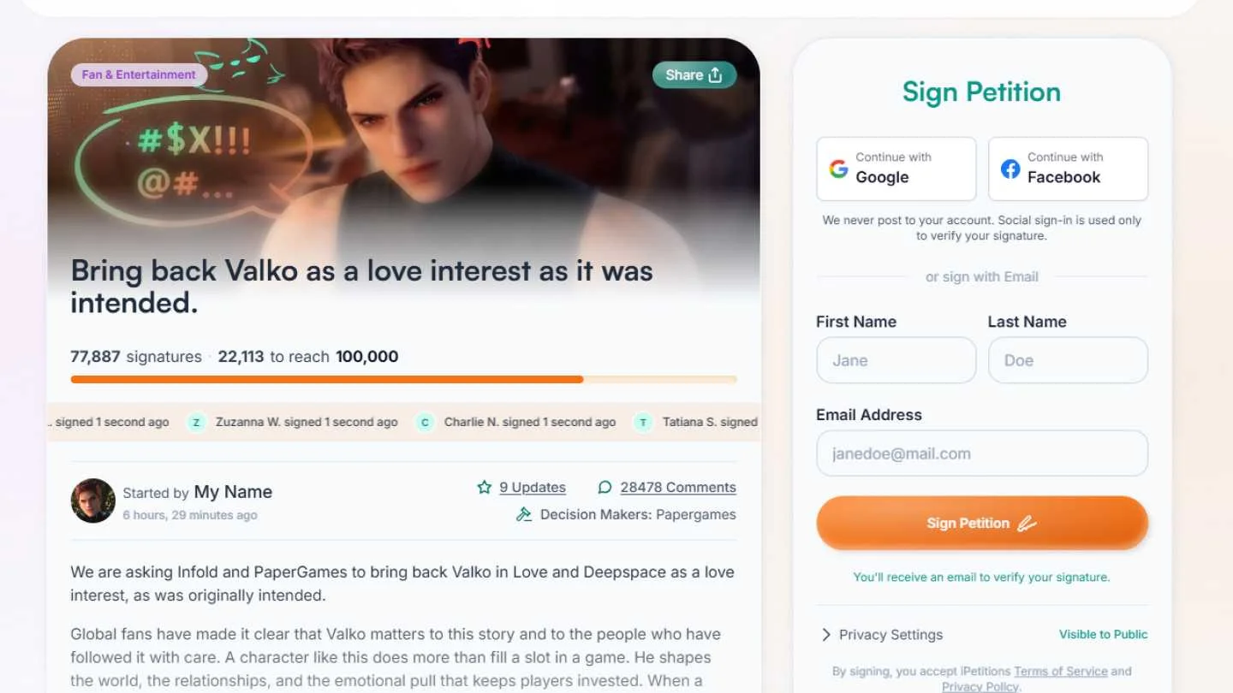Image resolution: width=1233 pixels, height=693 pixels.
Task: Toggle the Visible to Public setting
Action: [1103, 634]
